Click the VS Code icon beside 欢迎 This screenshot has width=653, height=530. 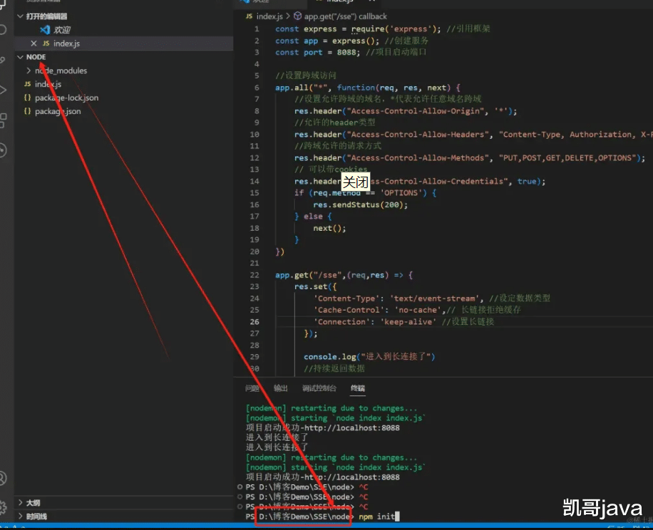(45, 30)
